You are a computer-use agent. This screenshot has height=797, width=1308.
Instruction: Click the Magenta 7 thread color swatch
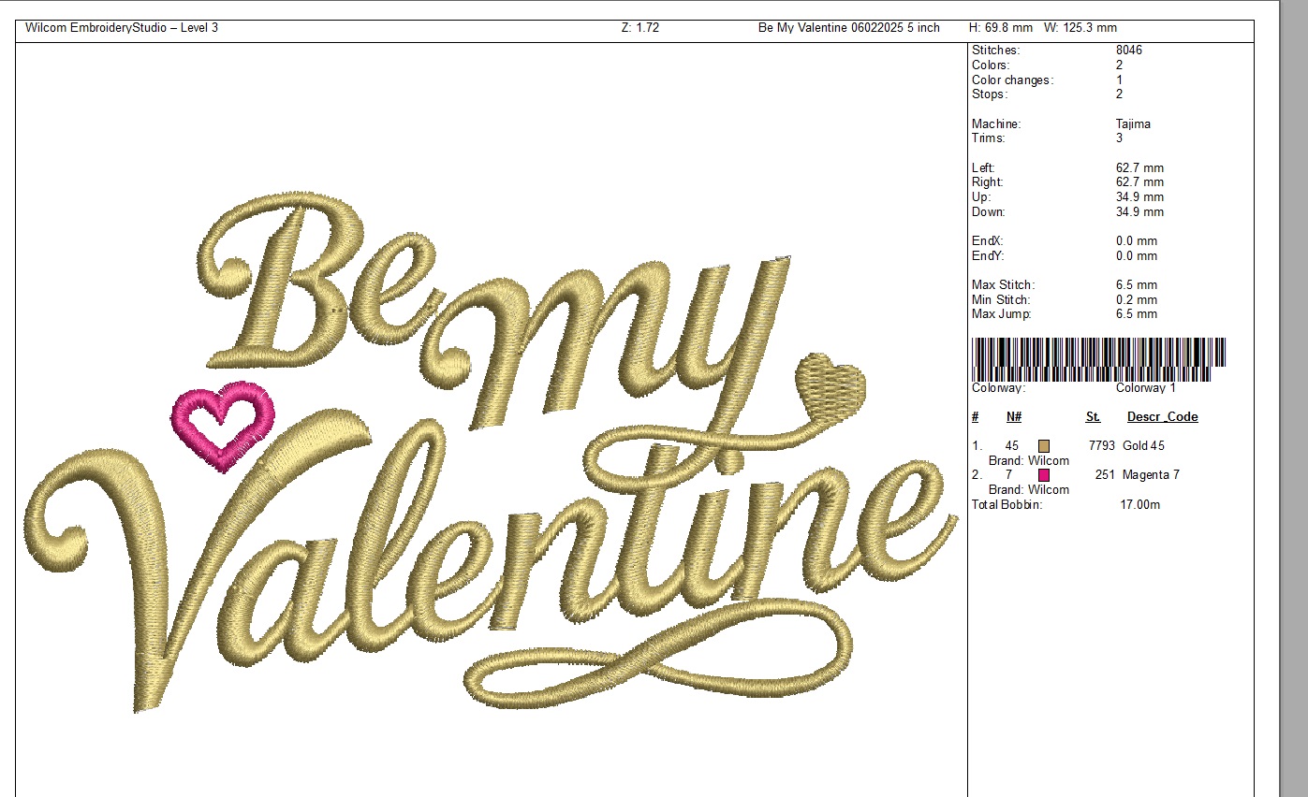click(x=1044, y=475)
